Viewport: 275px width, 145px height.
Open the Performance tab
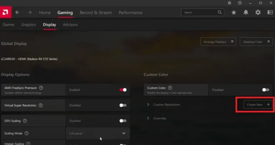130,12
